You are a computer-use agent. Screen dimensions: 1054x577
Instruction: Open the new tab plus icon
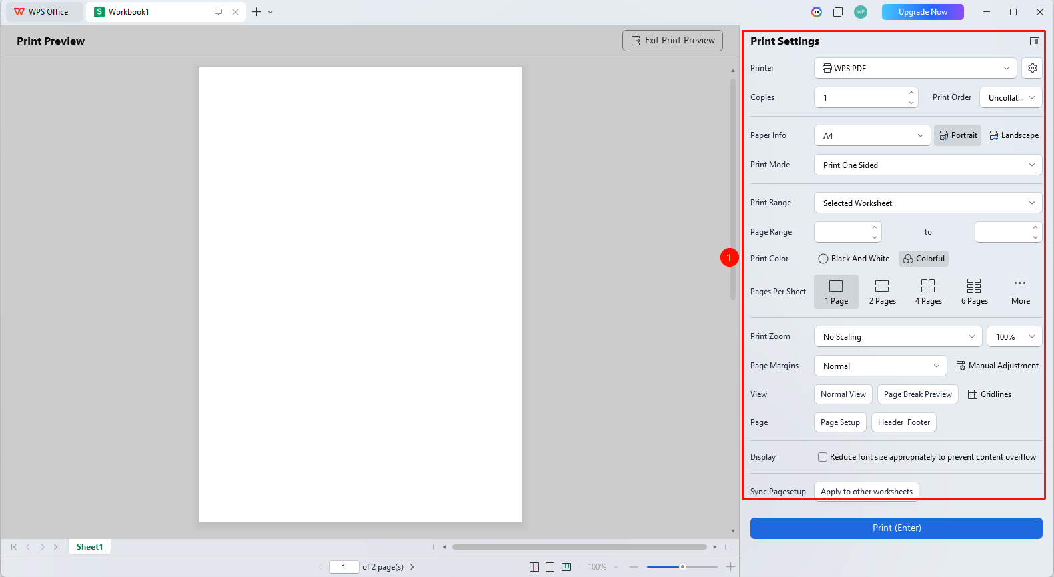click(x=256, y=12)
